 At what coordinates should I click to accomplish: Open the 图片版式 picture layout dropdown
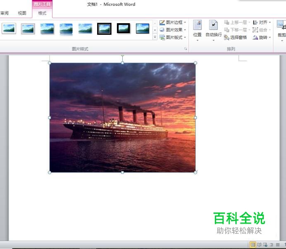pyautogui.click(x=185, y=37)
